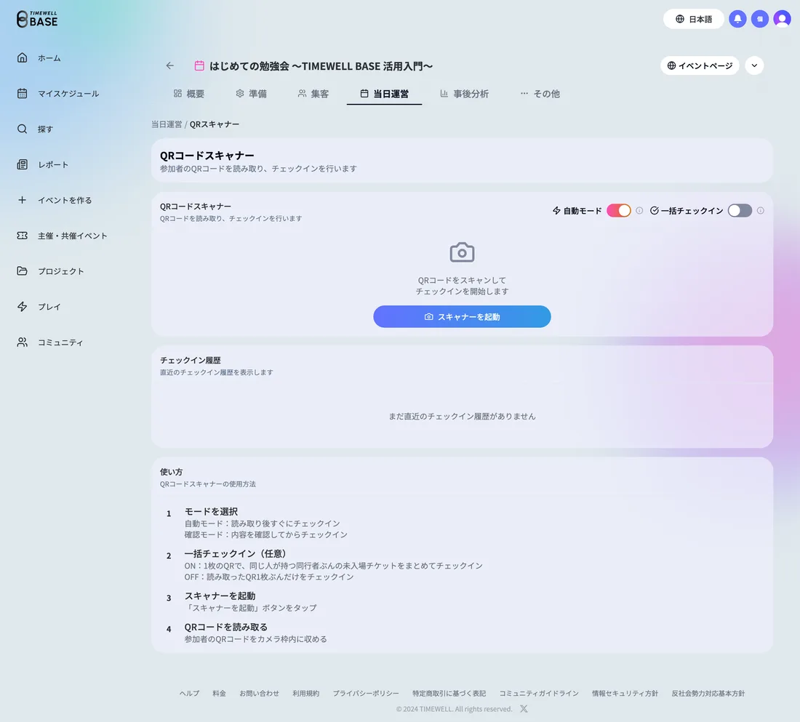Open 探す in the sidebar

[x=45, y=129]
